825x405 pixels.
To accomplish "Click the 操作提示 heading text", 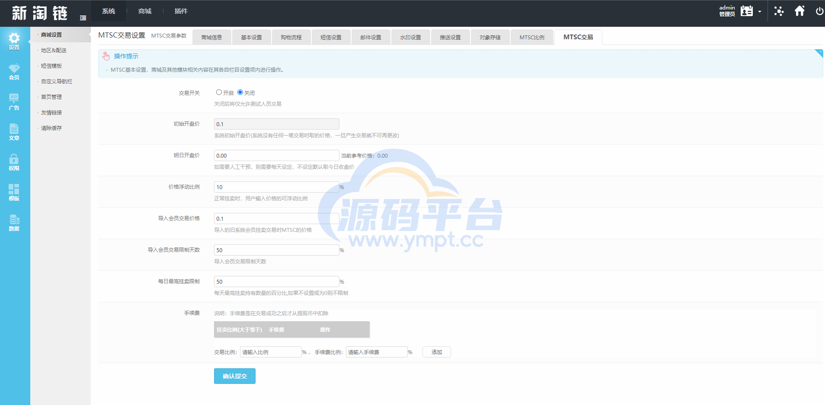I will [126, 56].
